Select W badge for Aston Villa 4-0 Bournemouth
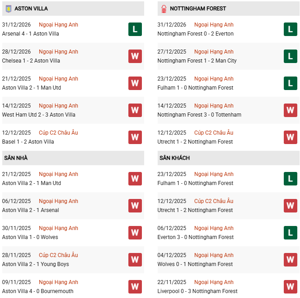The height and width of the screenshot is (298, 300). 135,287
